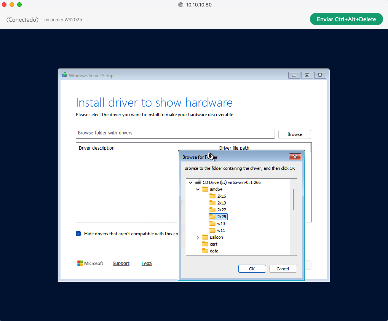Collapse the amd64 folder node
Viewport: 388px width, 321px height.
[197, 189]
